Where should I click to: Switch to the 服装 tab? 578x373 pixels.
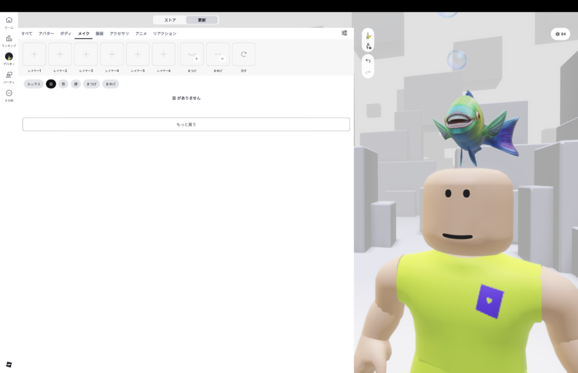pos(99,34)
